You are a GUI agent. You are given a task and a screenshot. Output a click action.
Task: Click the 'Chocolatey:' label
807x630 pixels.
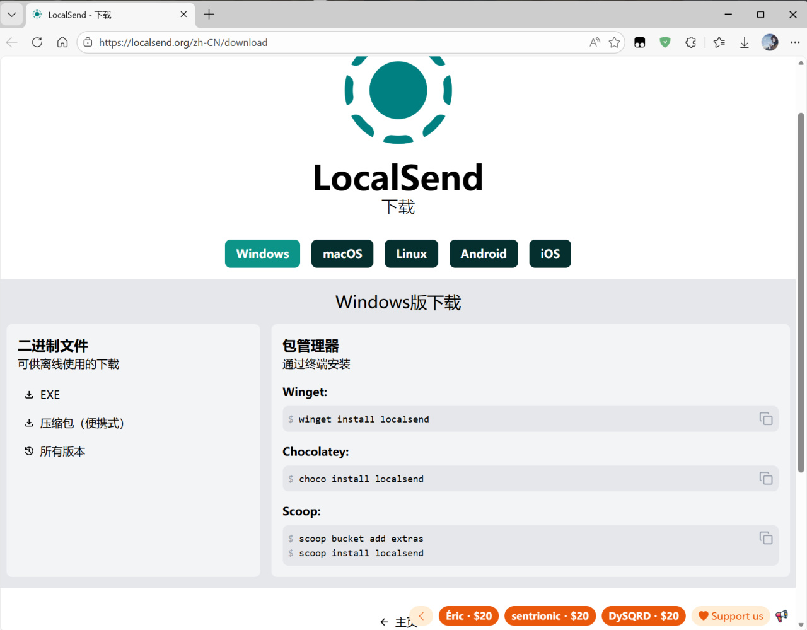pyautogui.click(x=316, y=452)
